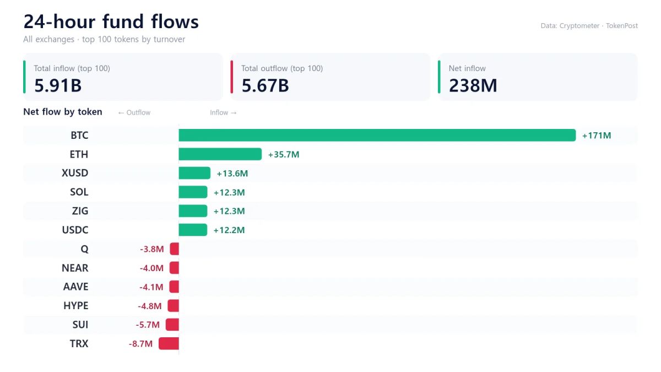Click the Inflow legend label
661x372 pixels.
(x=223, y=112)
